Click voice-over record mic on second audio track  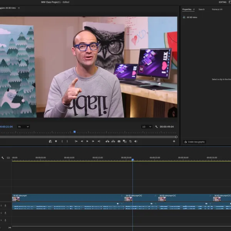coord(5,213)
